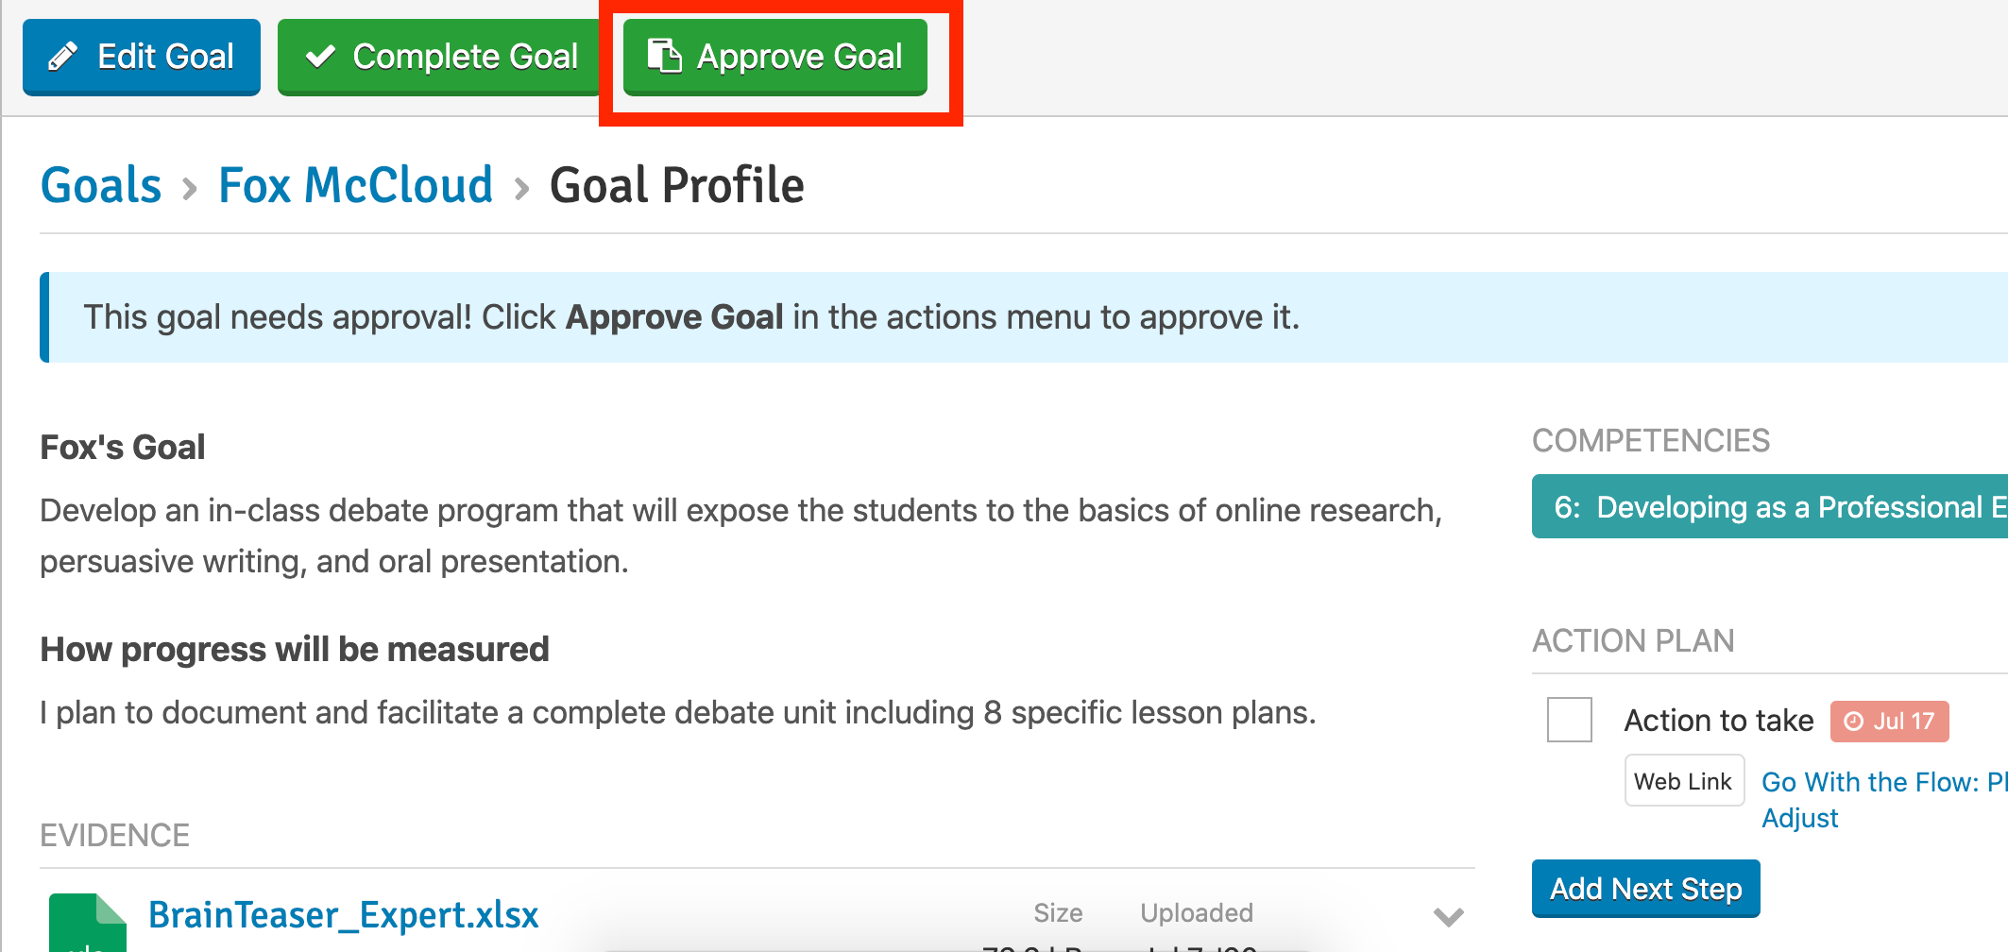Select the Developing as a Professional competency tag
Viewport: 2008px width, 952px height.
(1770, 507)
